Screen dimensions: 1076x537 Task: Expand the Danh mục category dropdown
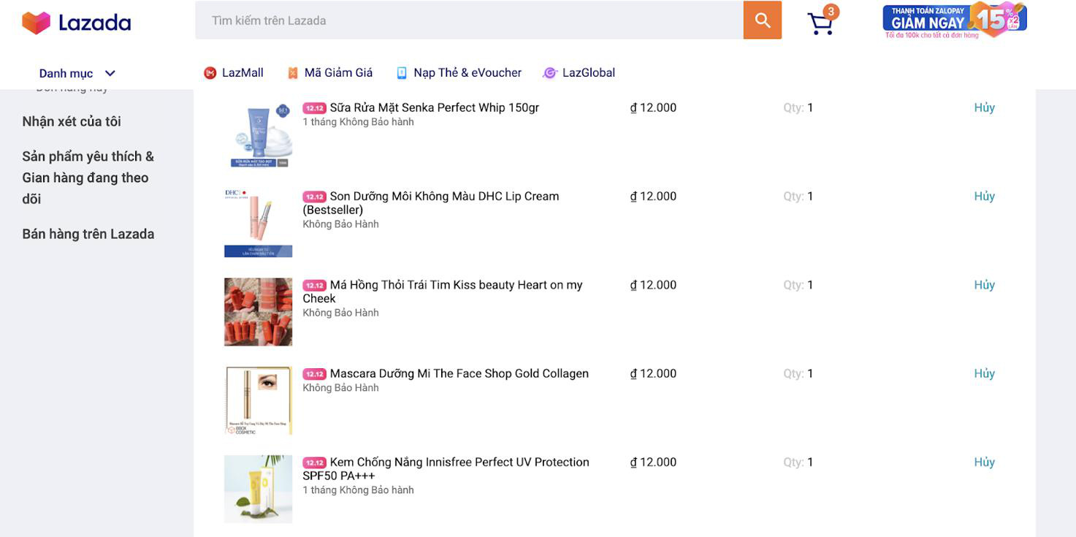[x=77, y=73]
